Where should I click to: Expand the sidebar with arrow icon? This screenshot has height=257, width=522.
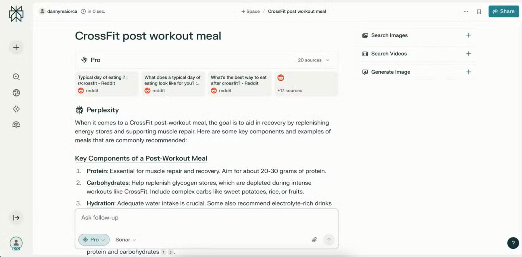click(16, 218)
